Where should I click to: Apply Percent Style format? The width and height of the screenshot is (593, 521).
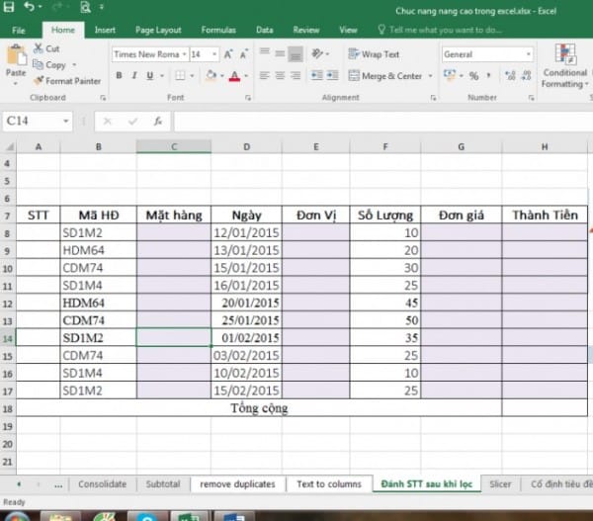(x=473, y=76)
